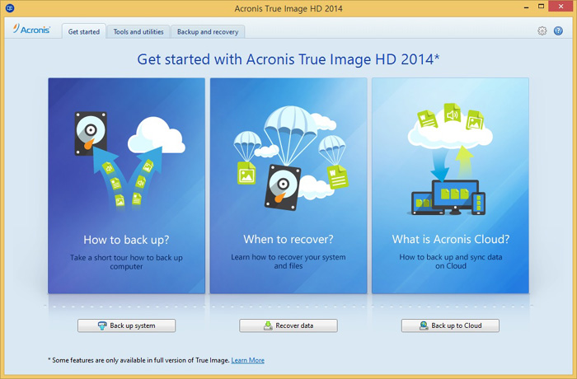Open the Tools and utilities tab
Screen dimensions: 577x379
[x=138, y=32]
